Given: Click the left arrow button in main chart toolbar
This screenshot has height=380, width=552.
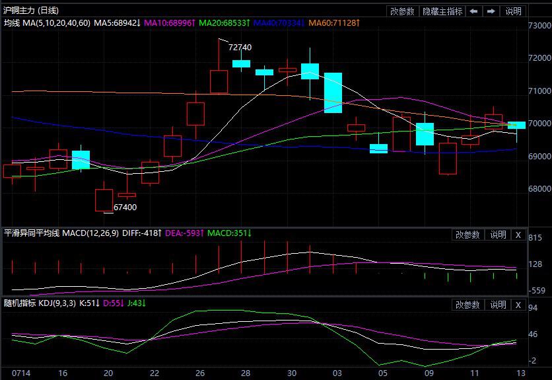Looking at the screenshot, I should point(473,11).
